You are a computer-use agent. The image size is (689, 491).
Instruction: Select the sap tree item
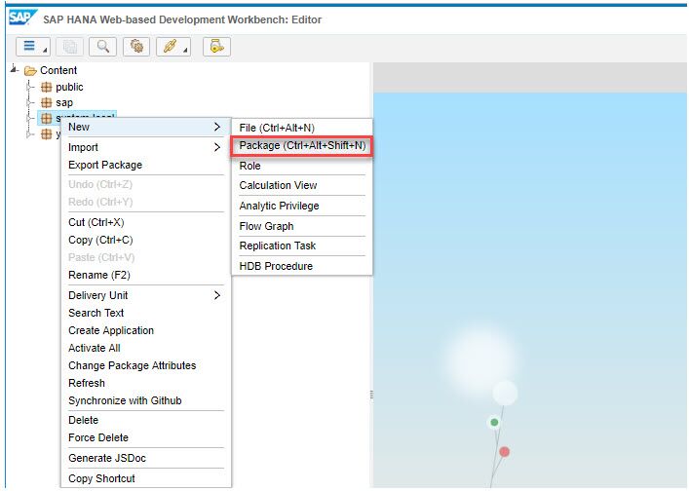point(64,102)
